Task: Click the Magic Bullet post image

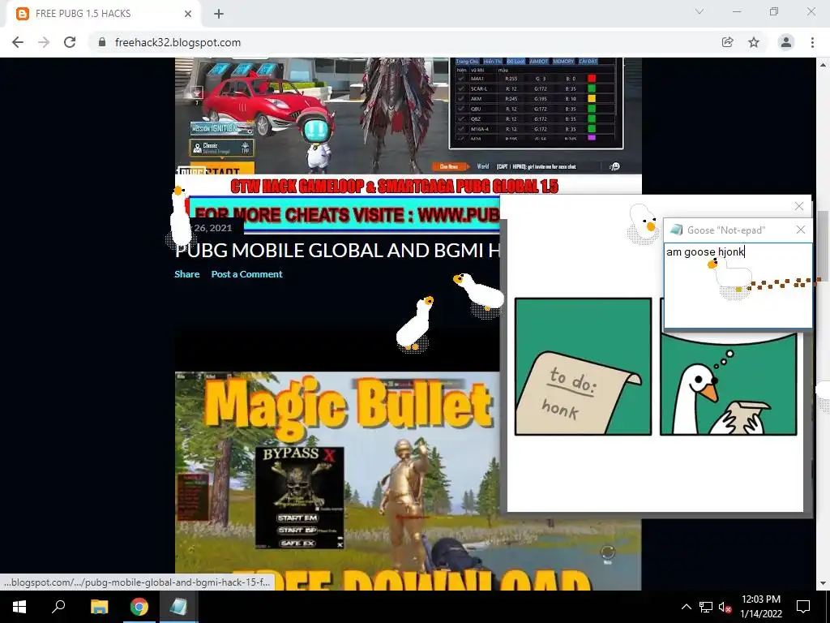Action: [336, 480]
